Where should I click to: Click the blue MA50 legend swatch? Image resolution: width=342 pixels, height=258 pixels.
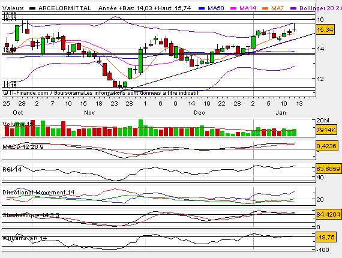[202, 8]
